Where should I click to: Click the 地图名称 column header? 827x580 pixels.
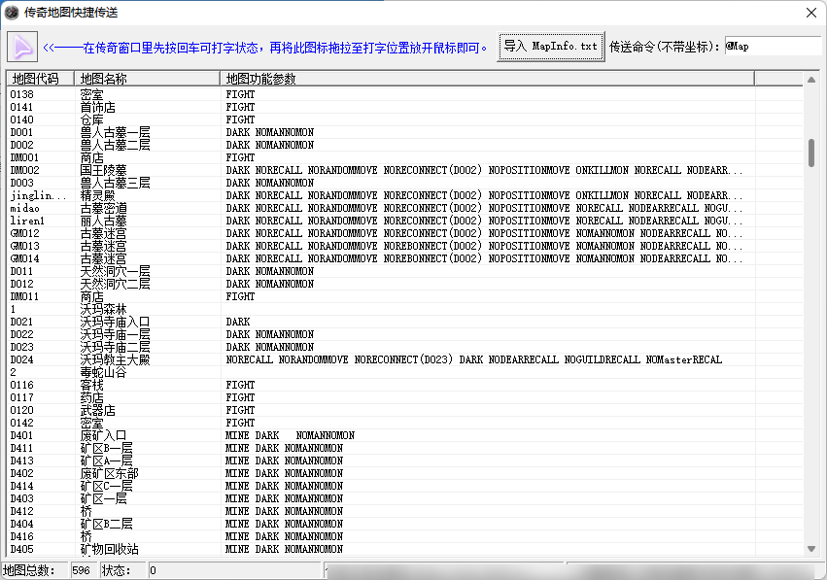click(146, 79)
